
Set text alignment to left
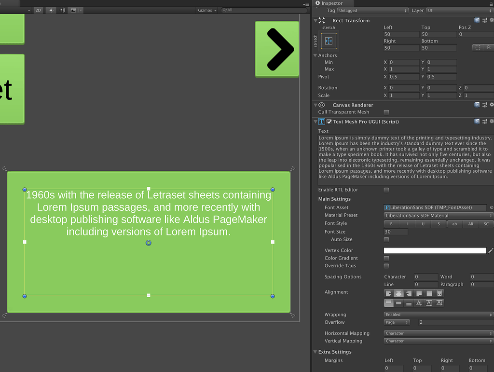tap(389, 293)
